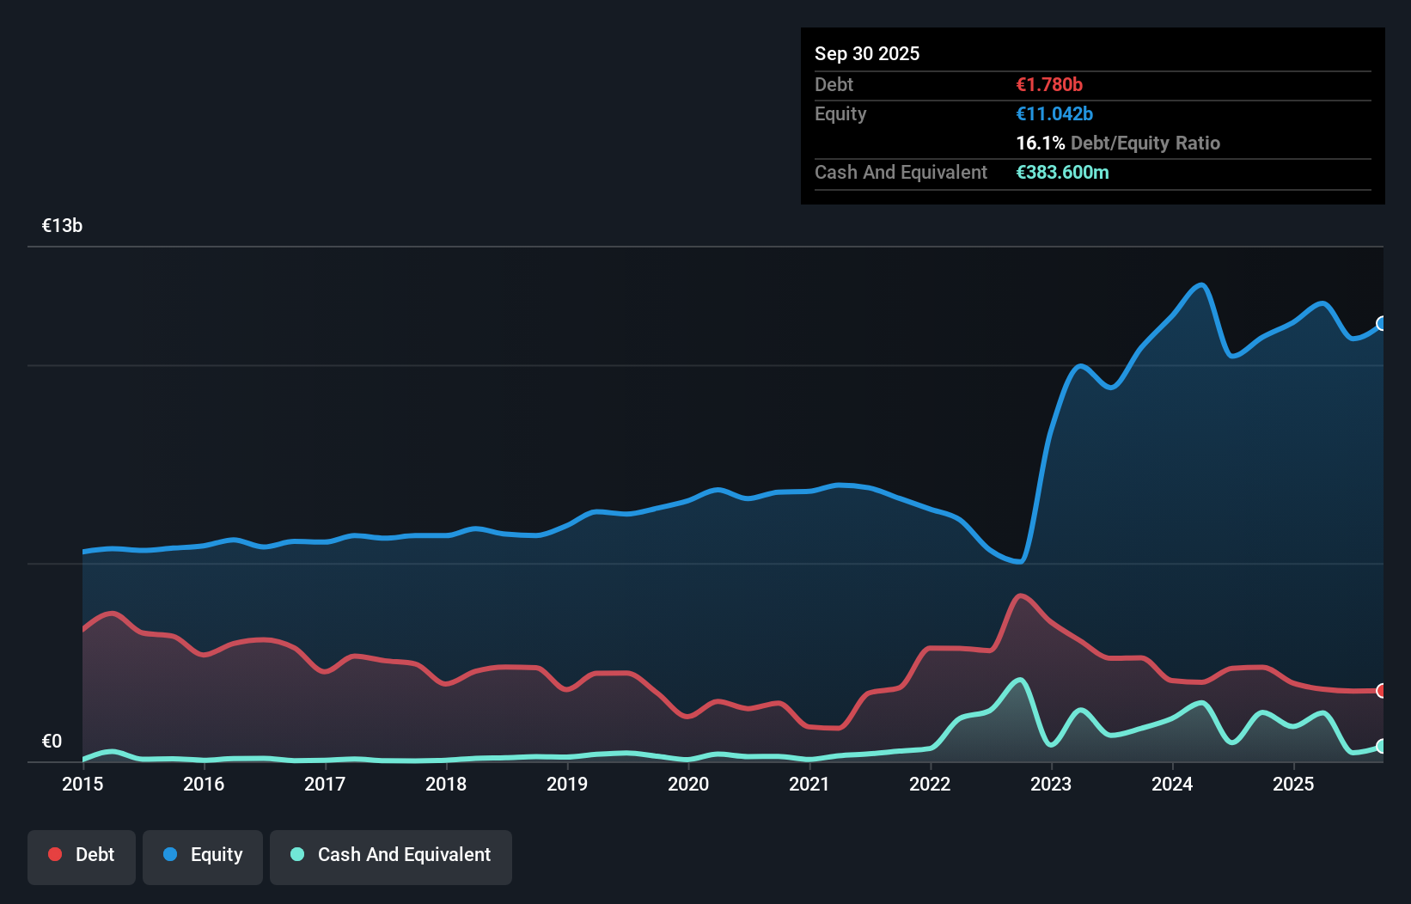Select the blue equity endpoint marker on chart
Screen dimensions: 1411x904
pyautogui.click(x=1380, y=324)
